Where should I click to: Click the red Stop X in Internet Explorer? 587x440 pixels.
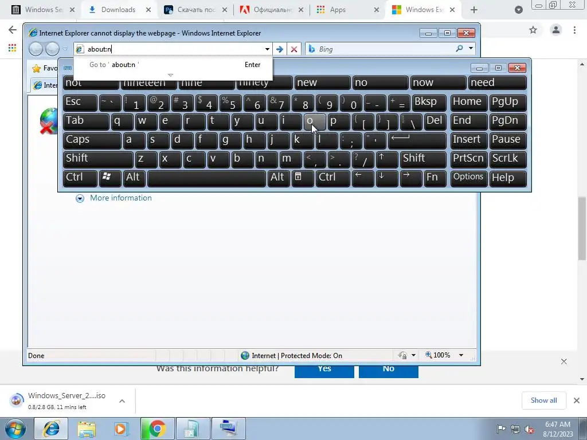pos(294,49)
